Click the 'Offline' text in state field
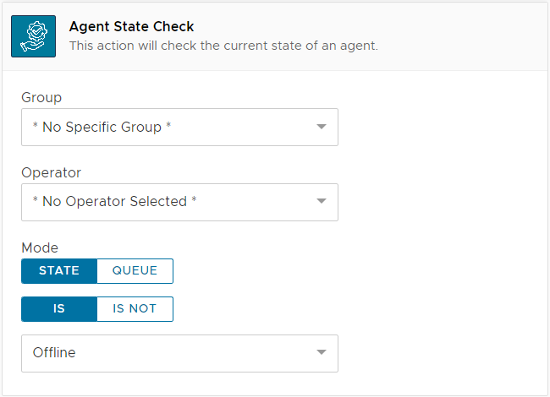This screenshot has height=397, width=550. (x=54, y=353)
